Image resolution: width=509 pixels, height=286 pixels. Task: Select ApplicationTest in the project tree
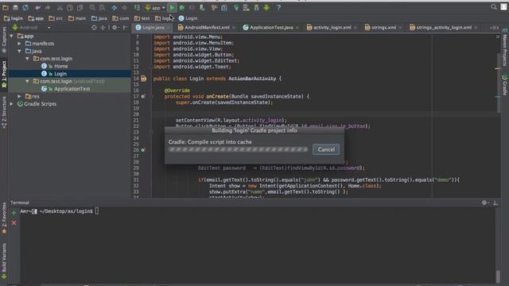(72, 89)
